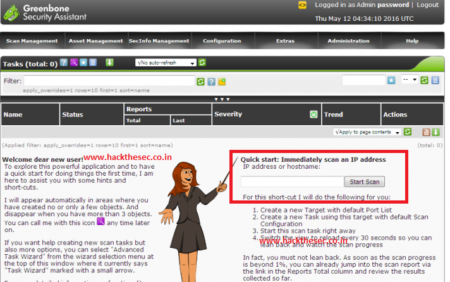Open filters list icon at far right of filter bar
Viewport: 450px width, 282px height.
pos(435,80)
